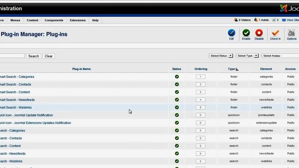Click the 'Plug-in Manager: Plug-ins' heading
299x168 pixels.
tap(34, 34)
